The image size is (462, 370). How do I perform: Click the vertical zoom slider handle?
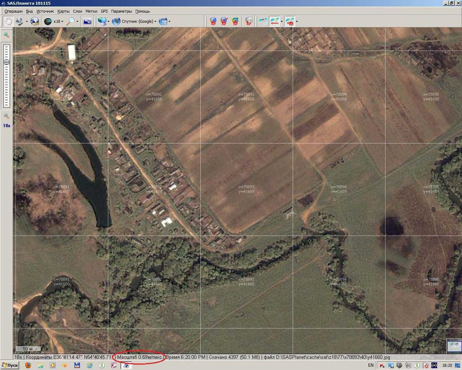[x=6, y=62]
